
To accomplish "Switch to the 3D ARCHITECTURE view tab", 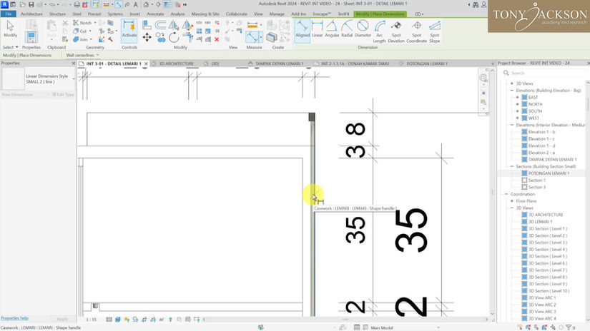I will (176, 63).
